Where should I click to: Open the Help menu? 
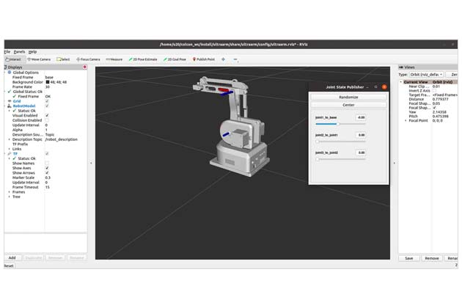pyautogui.click(x=33, y=52)
